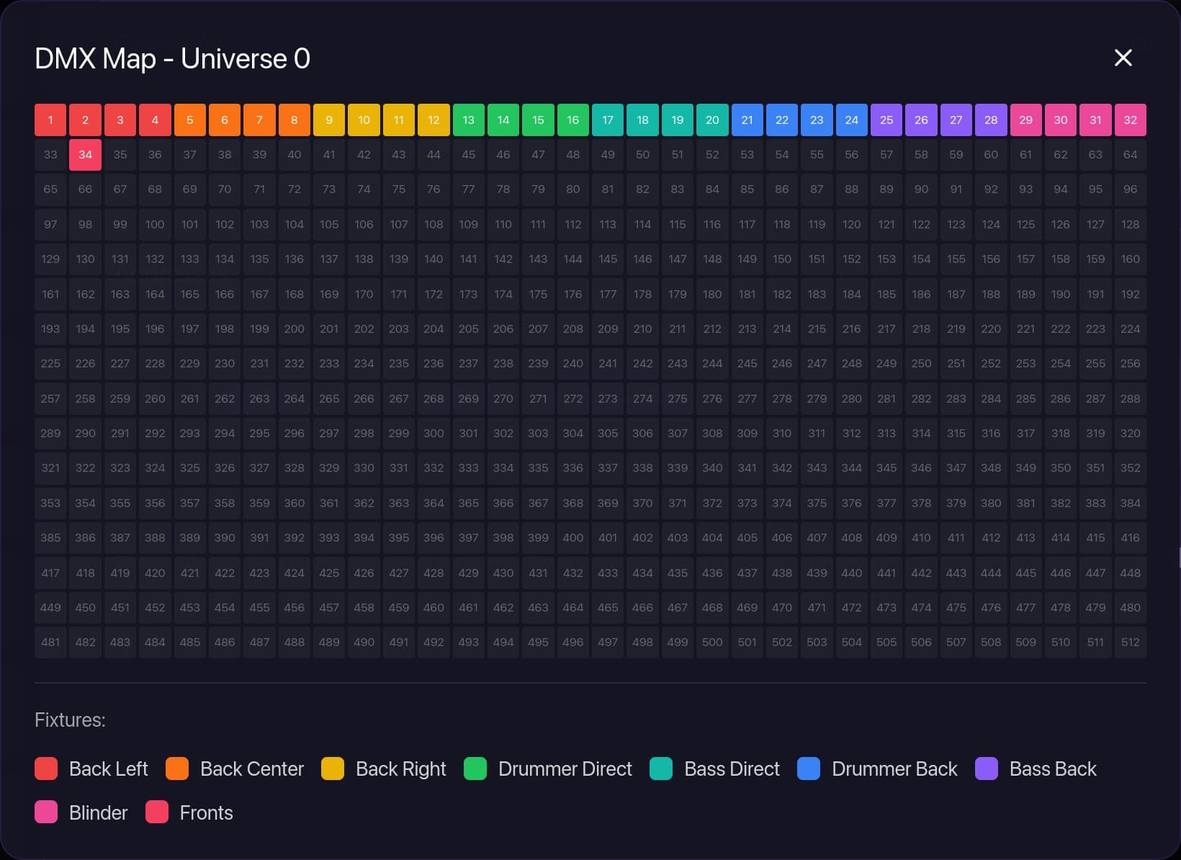Screen dimensions: 1181x860
Task: Click the Bass Back purple swatch
Action: pos(987,769)
